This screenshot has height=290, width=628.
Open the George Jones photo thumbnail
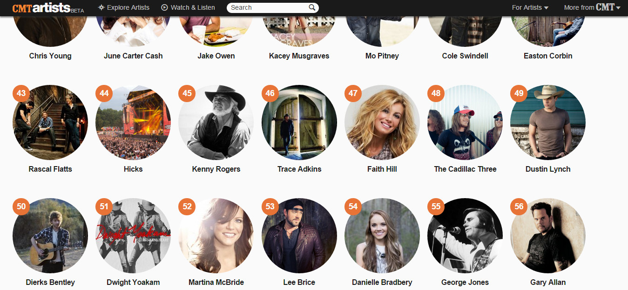point(465,236)
